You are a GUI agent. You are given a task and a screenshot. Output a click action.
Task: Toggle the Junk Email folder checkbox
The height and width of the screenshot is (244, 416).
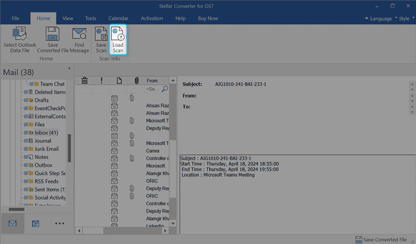(26, 149)
